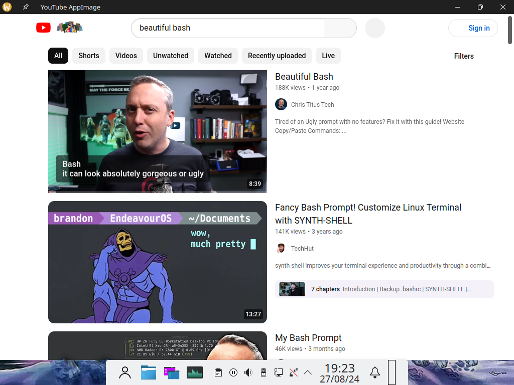Open the Filters dropdown

pyautogui.click(x=463, y=56)
